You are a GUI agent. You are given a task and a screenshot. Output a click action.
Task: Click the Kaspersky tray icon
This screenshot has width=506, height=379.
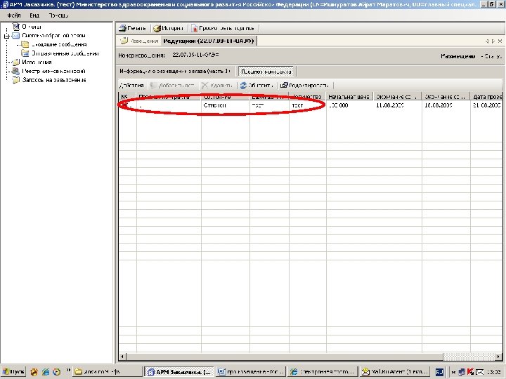[x=470, y=372]
